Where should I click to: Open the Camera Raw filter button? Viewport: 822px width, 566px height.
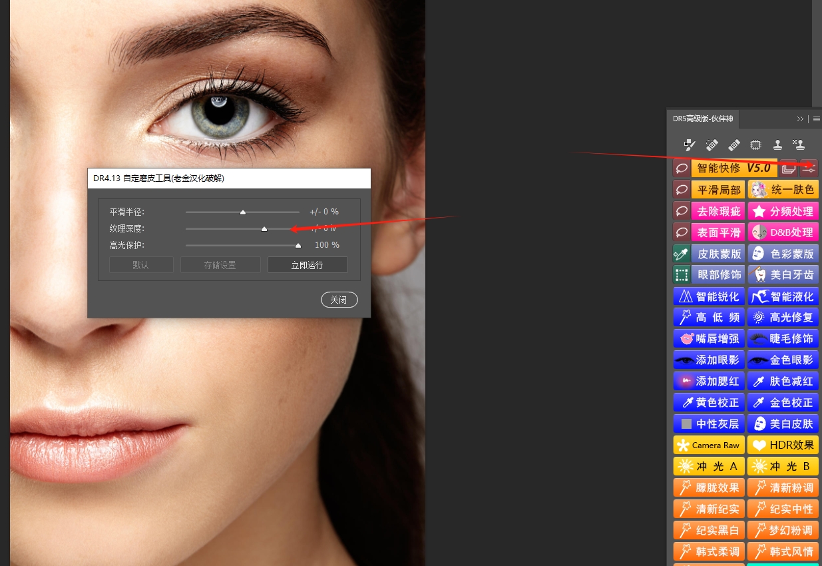(x=709, y=445)
